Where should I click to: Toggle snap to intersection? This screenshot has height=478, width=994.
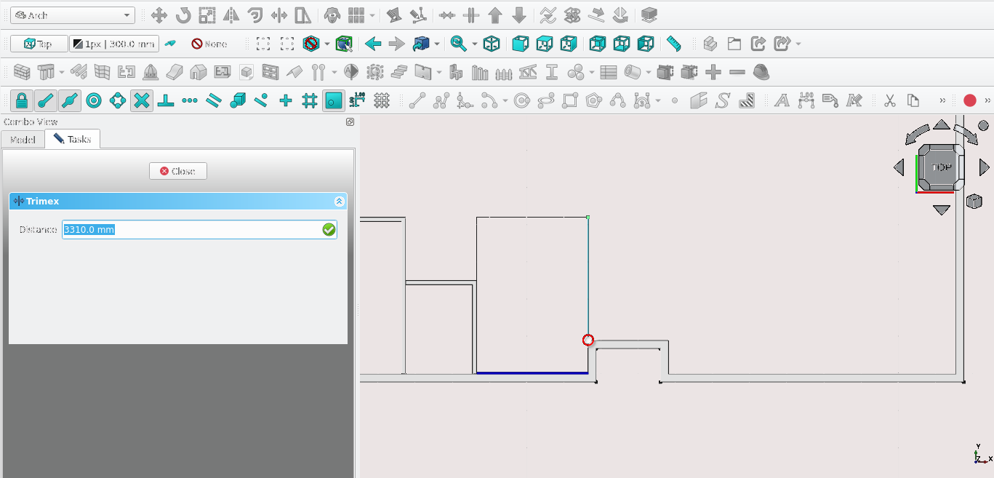coord(142,101)
